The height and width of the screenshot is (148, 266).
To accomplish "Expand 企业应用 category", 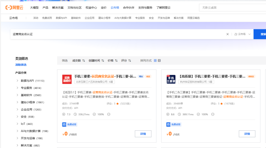I will pos(17,109).
